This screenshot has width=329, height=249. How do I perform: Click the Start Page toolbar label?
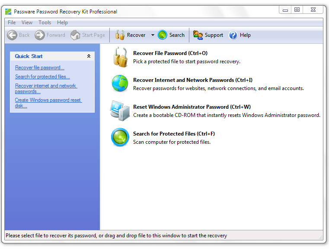click(x=93, y=35)
